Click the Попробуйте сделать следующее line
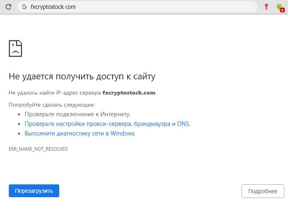288x202 pixels. coord(52,105)
